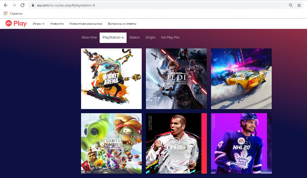Viewport: 307px width, 178px height.
Task: Select the PlayStation 4 tab
Action: pyautogui.click(x=113, y=37)
